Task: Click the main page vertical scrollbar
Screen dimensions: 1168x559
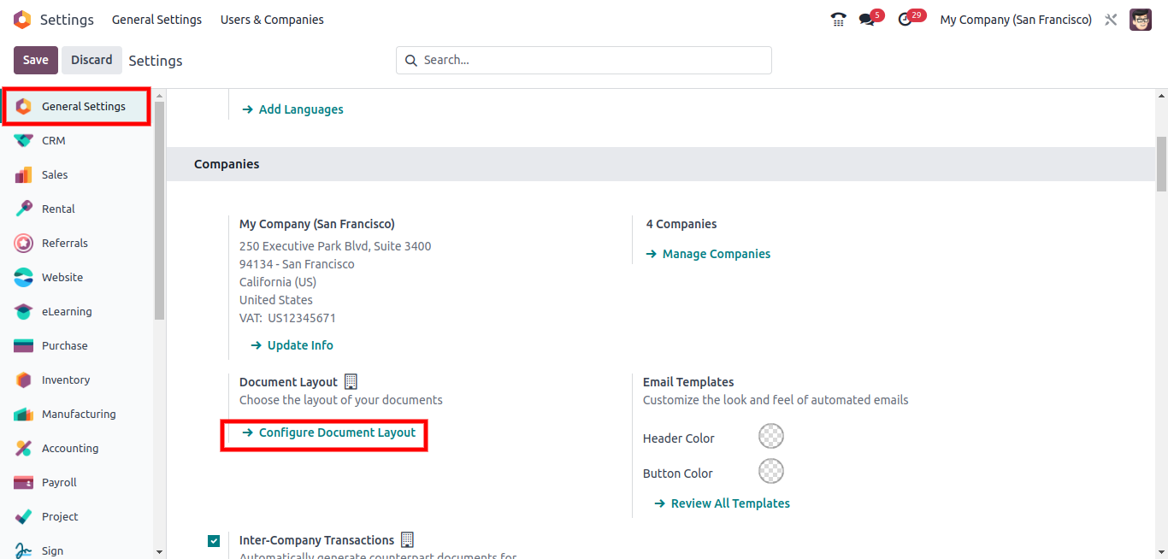Action: pyautogui.click(x=1161, y=164)
